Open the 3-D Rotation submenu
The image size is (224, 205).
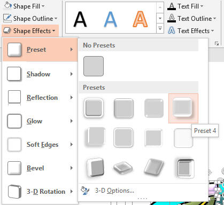tap(40, 192)
